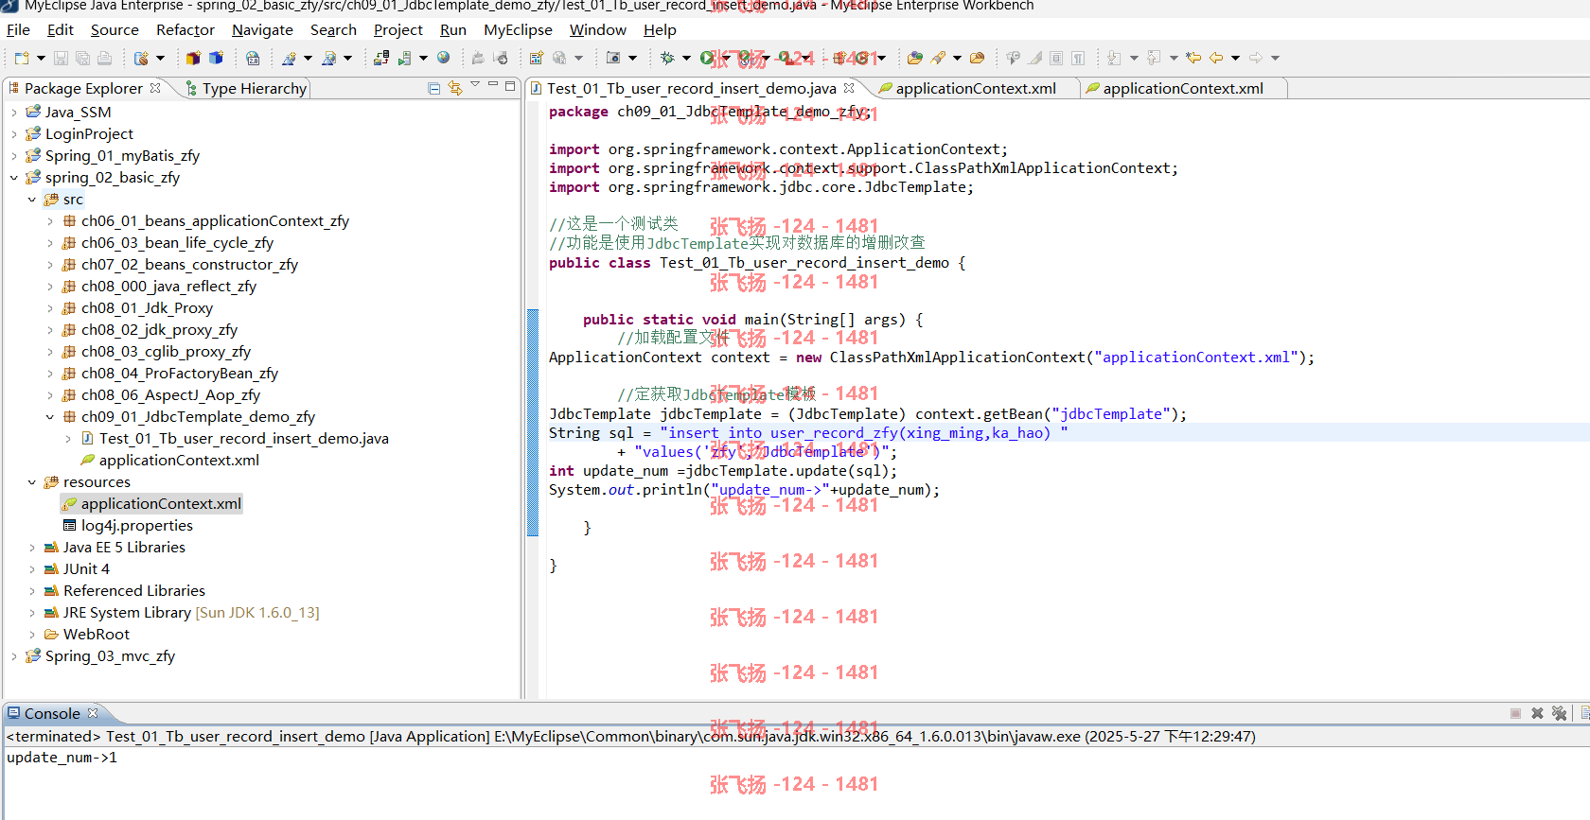Viewport: 1590px width, 820px height.
Task: Open the Navigate menu
Action: [262, 29]
